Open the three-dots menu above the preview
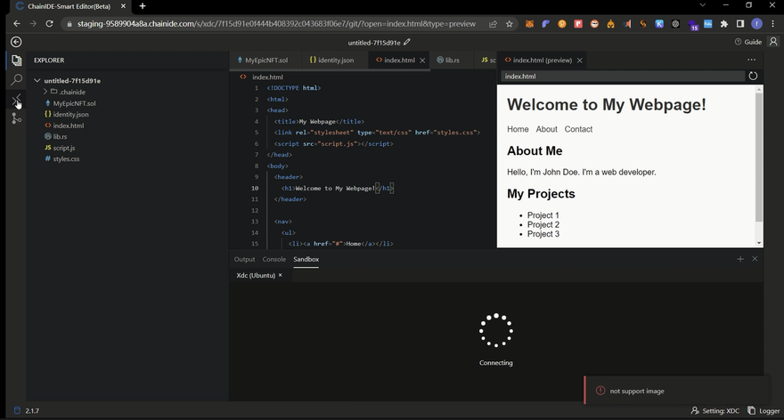 751,61
